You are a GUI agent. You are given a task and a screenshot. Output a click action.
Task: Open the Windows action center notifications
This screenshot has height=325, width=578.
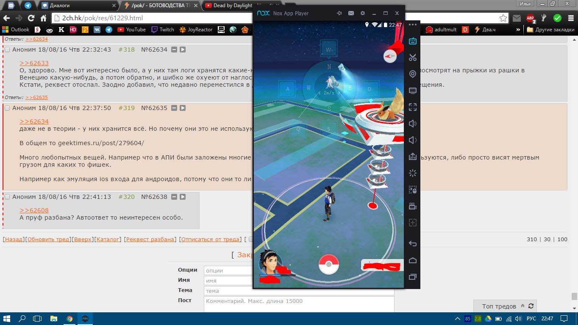(565, 318)
